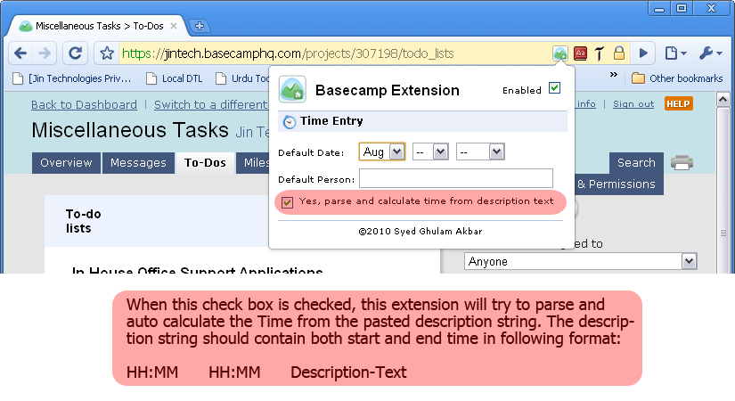Viewport: 735px width, 401px height.
Task: Open the Other bookmarks folder
Action: tap(677, 78)
